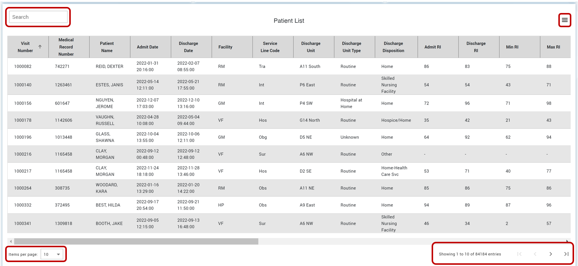Click patient name WOODARD, KARA
Viewport: 578px width, 266px height.
pyautogui.click(x=107, y=188)
